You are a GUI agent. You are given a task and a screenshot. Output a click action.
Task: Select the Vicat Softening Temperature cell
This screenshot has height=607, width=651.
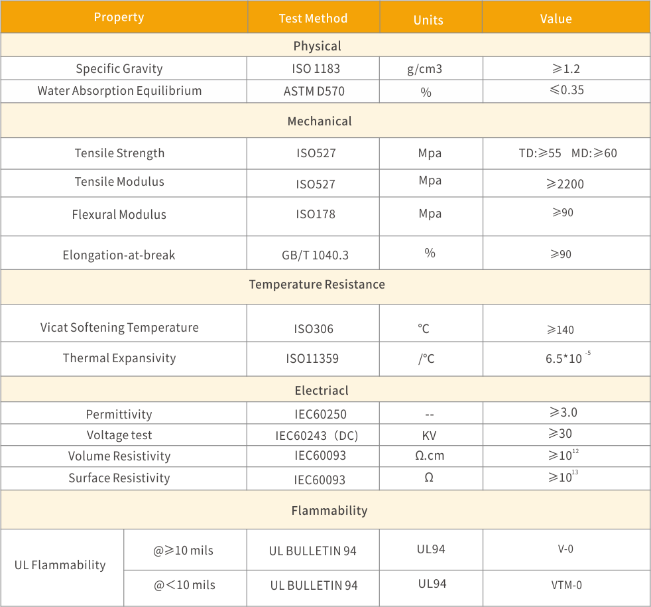[x=119, y=328]
